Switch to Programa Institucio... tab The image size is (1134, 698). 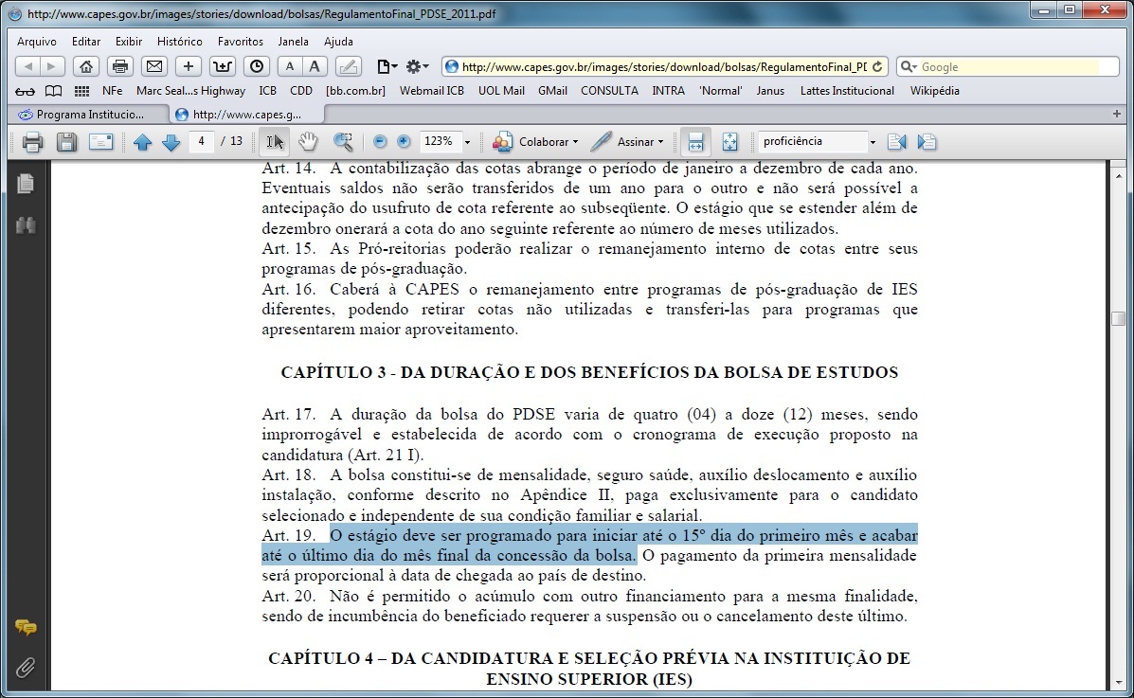point(88,115)
